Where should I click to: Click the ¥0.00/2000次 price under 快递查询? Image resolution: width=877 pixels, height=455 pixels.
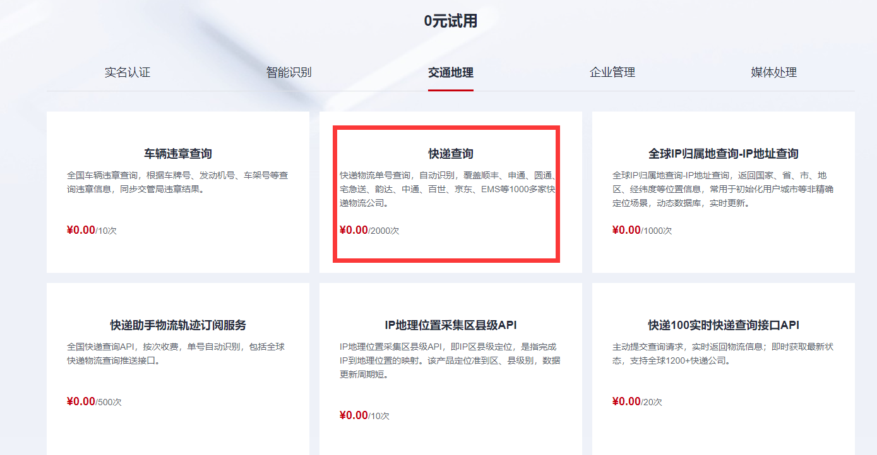point(369,231)
